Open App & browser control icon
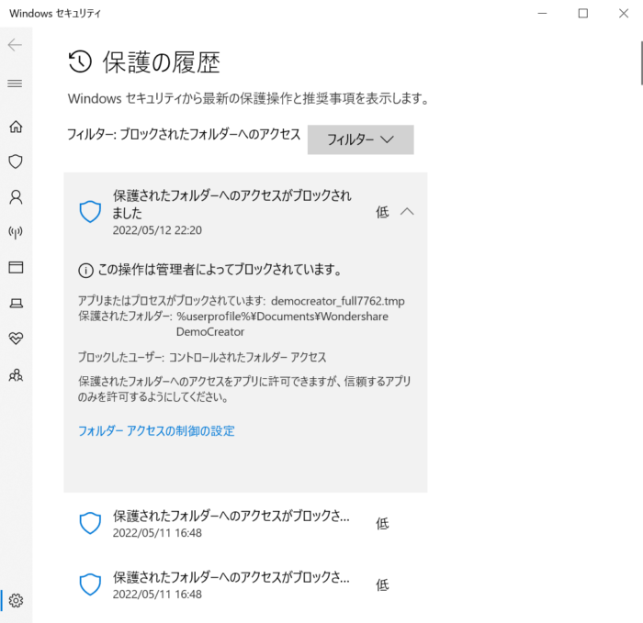643x623 pixels. click(16, 268)
